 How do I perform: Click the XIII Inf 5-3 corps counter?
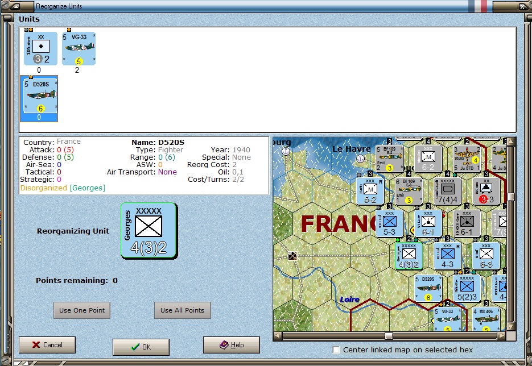tap(390, 223)
